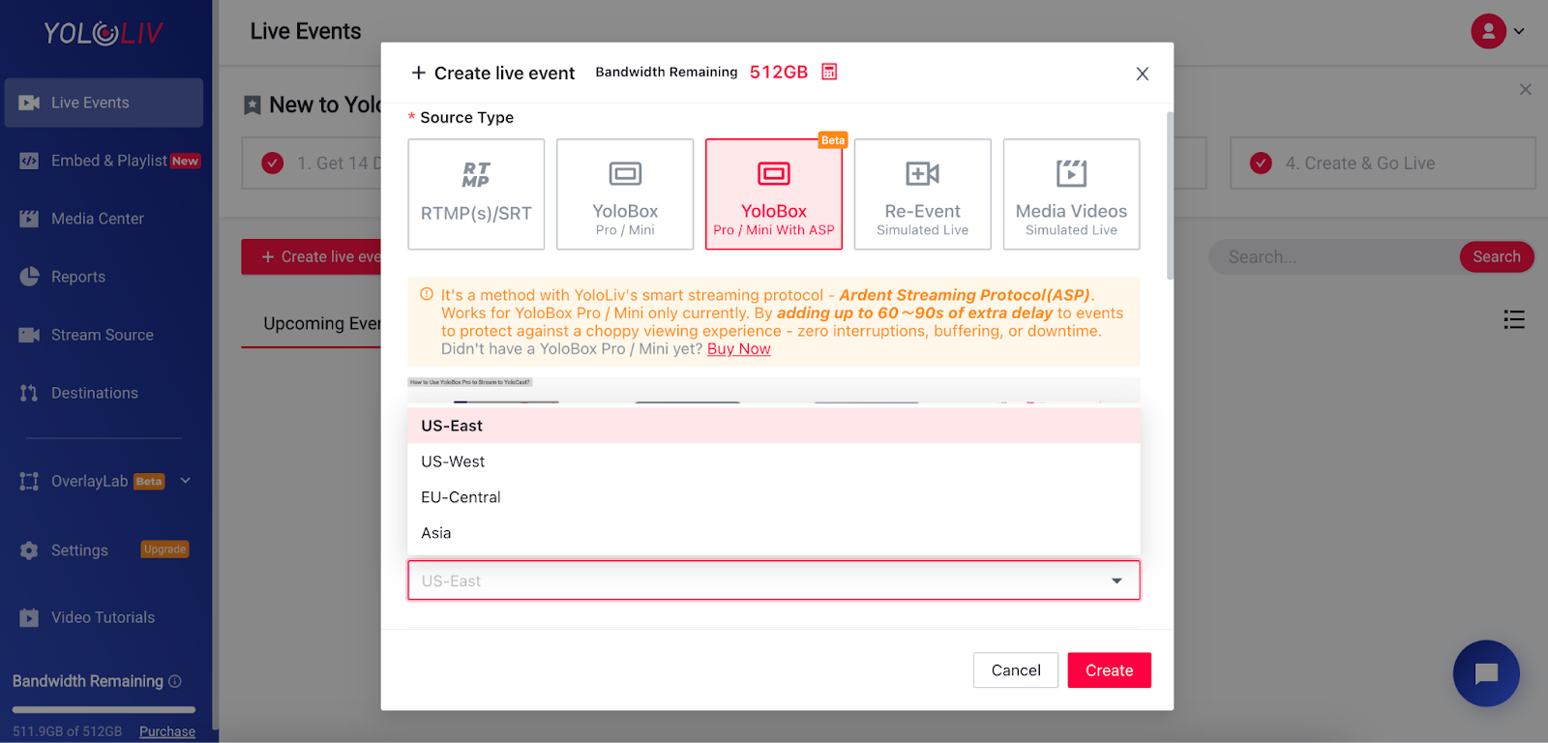
Task: Choose Re-Event Simulated Live source
Action: point(923,194)
